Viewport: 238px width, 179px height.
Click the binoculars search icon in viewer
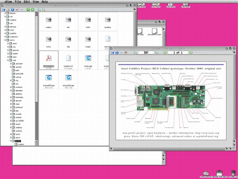point(126,53)
